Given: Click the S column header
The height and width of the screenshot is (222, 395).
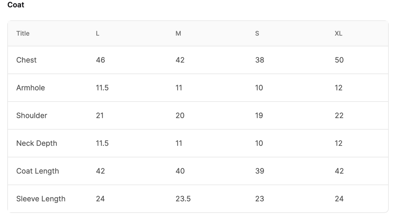Looking at the screenshot, I should pos(257,33).
